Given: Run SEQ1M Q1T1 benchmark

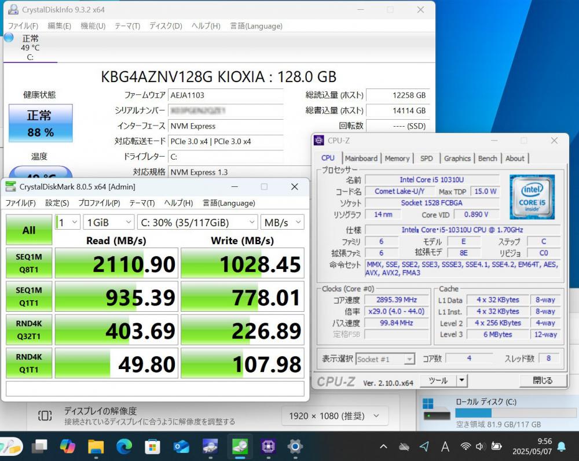Looking at the screenshot, I should 29,297.
